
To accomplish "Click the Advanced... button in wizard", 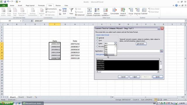I will (x=141, y=44).
